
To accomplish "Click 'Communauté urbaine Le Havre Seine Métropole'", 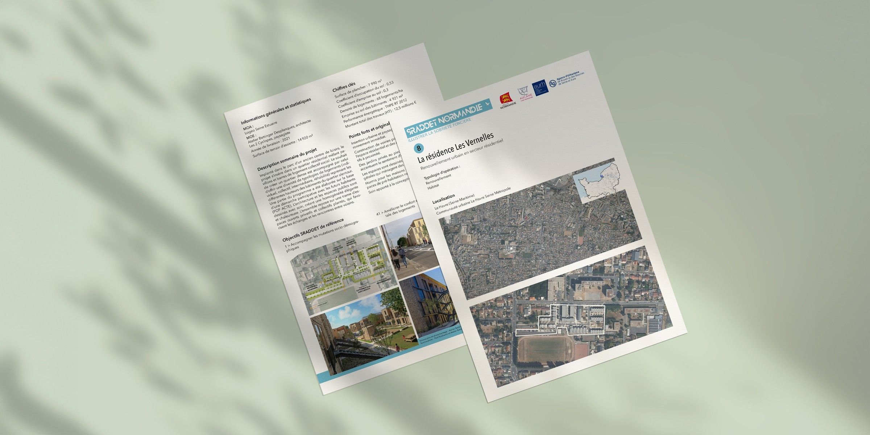I will (473, 202).
